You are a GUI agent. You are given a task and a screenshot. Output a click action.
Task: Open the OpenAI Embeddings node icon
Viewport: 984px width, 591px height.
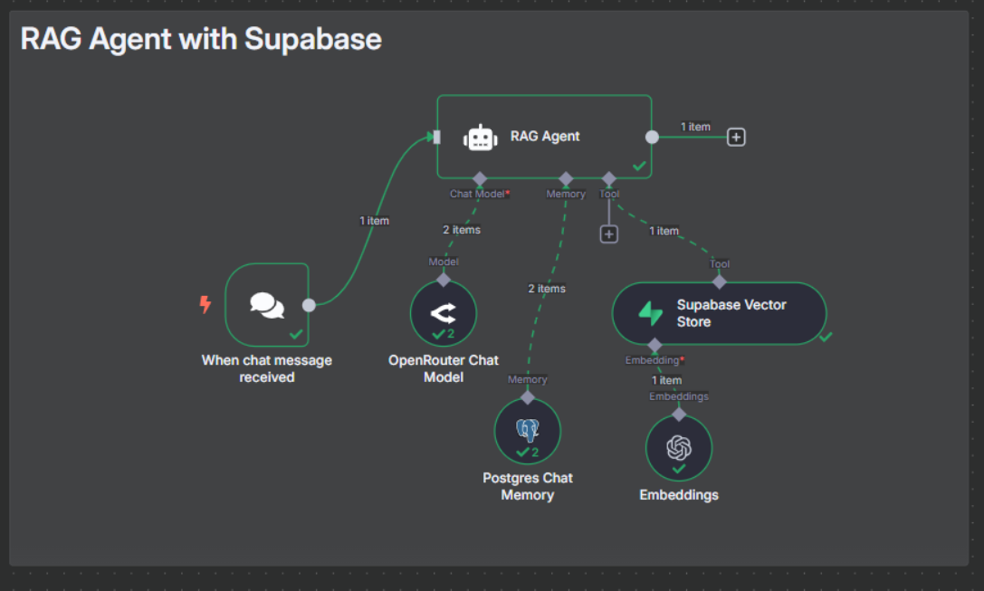coord(678,447)
